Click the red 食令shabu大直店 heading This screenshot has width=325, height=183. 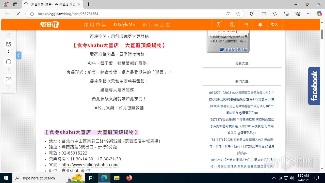[119, 45]
